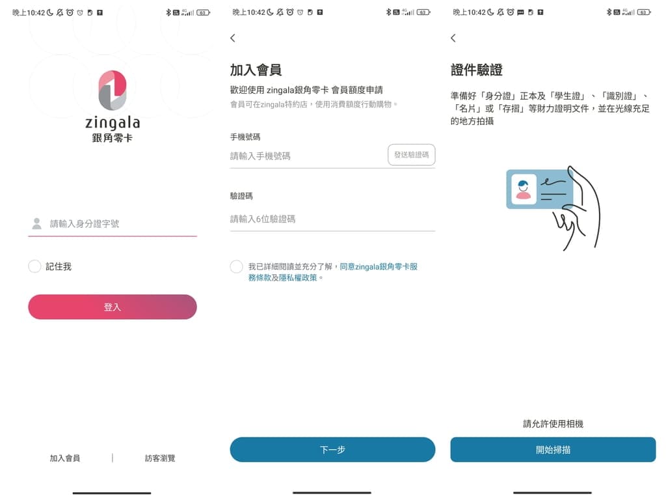Viewport: 666px width, 500px height.
Task: Click the 請允許使用相機 camera permission text
Action: pyautogui.click(x=553, y=423)
